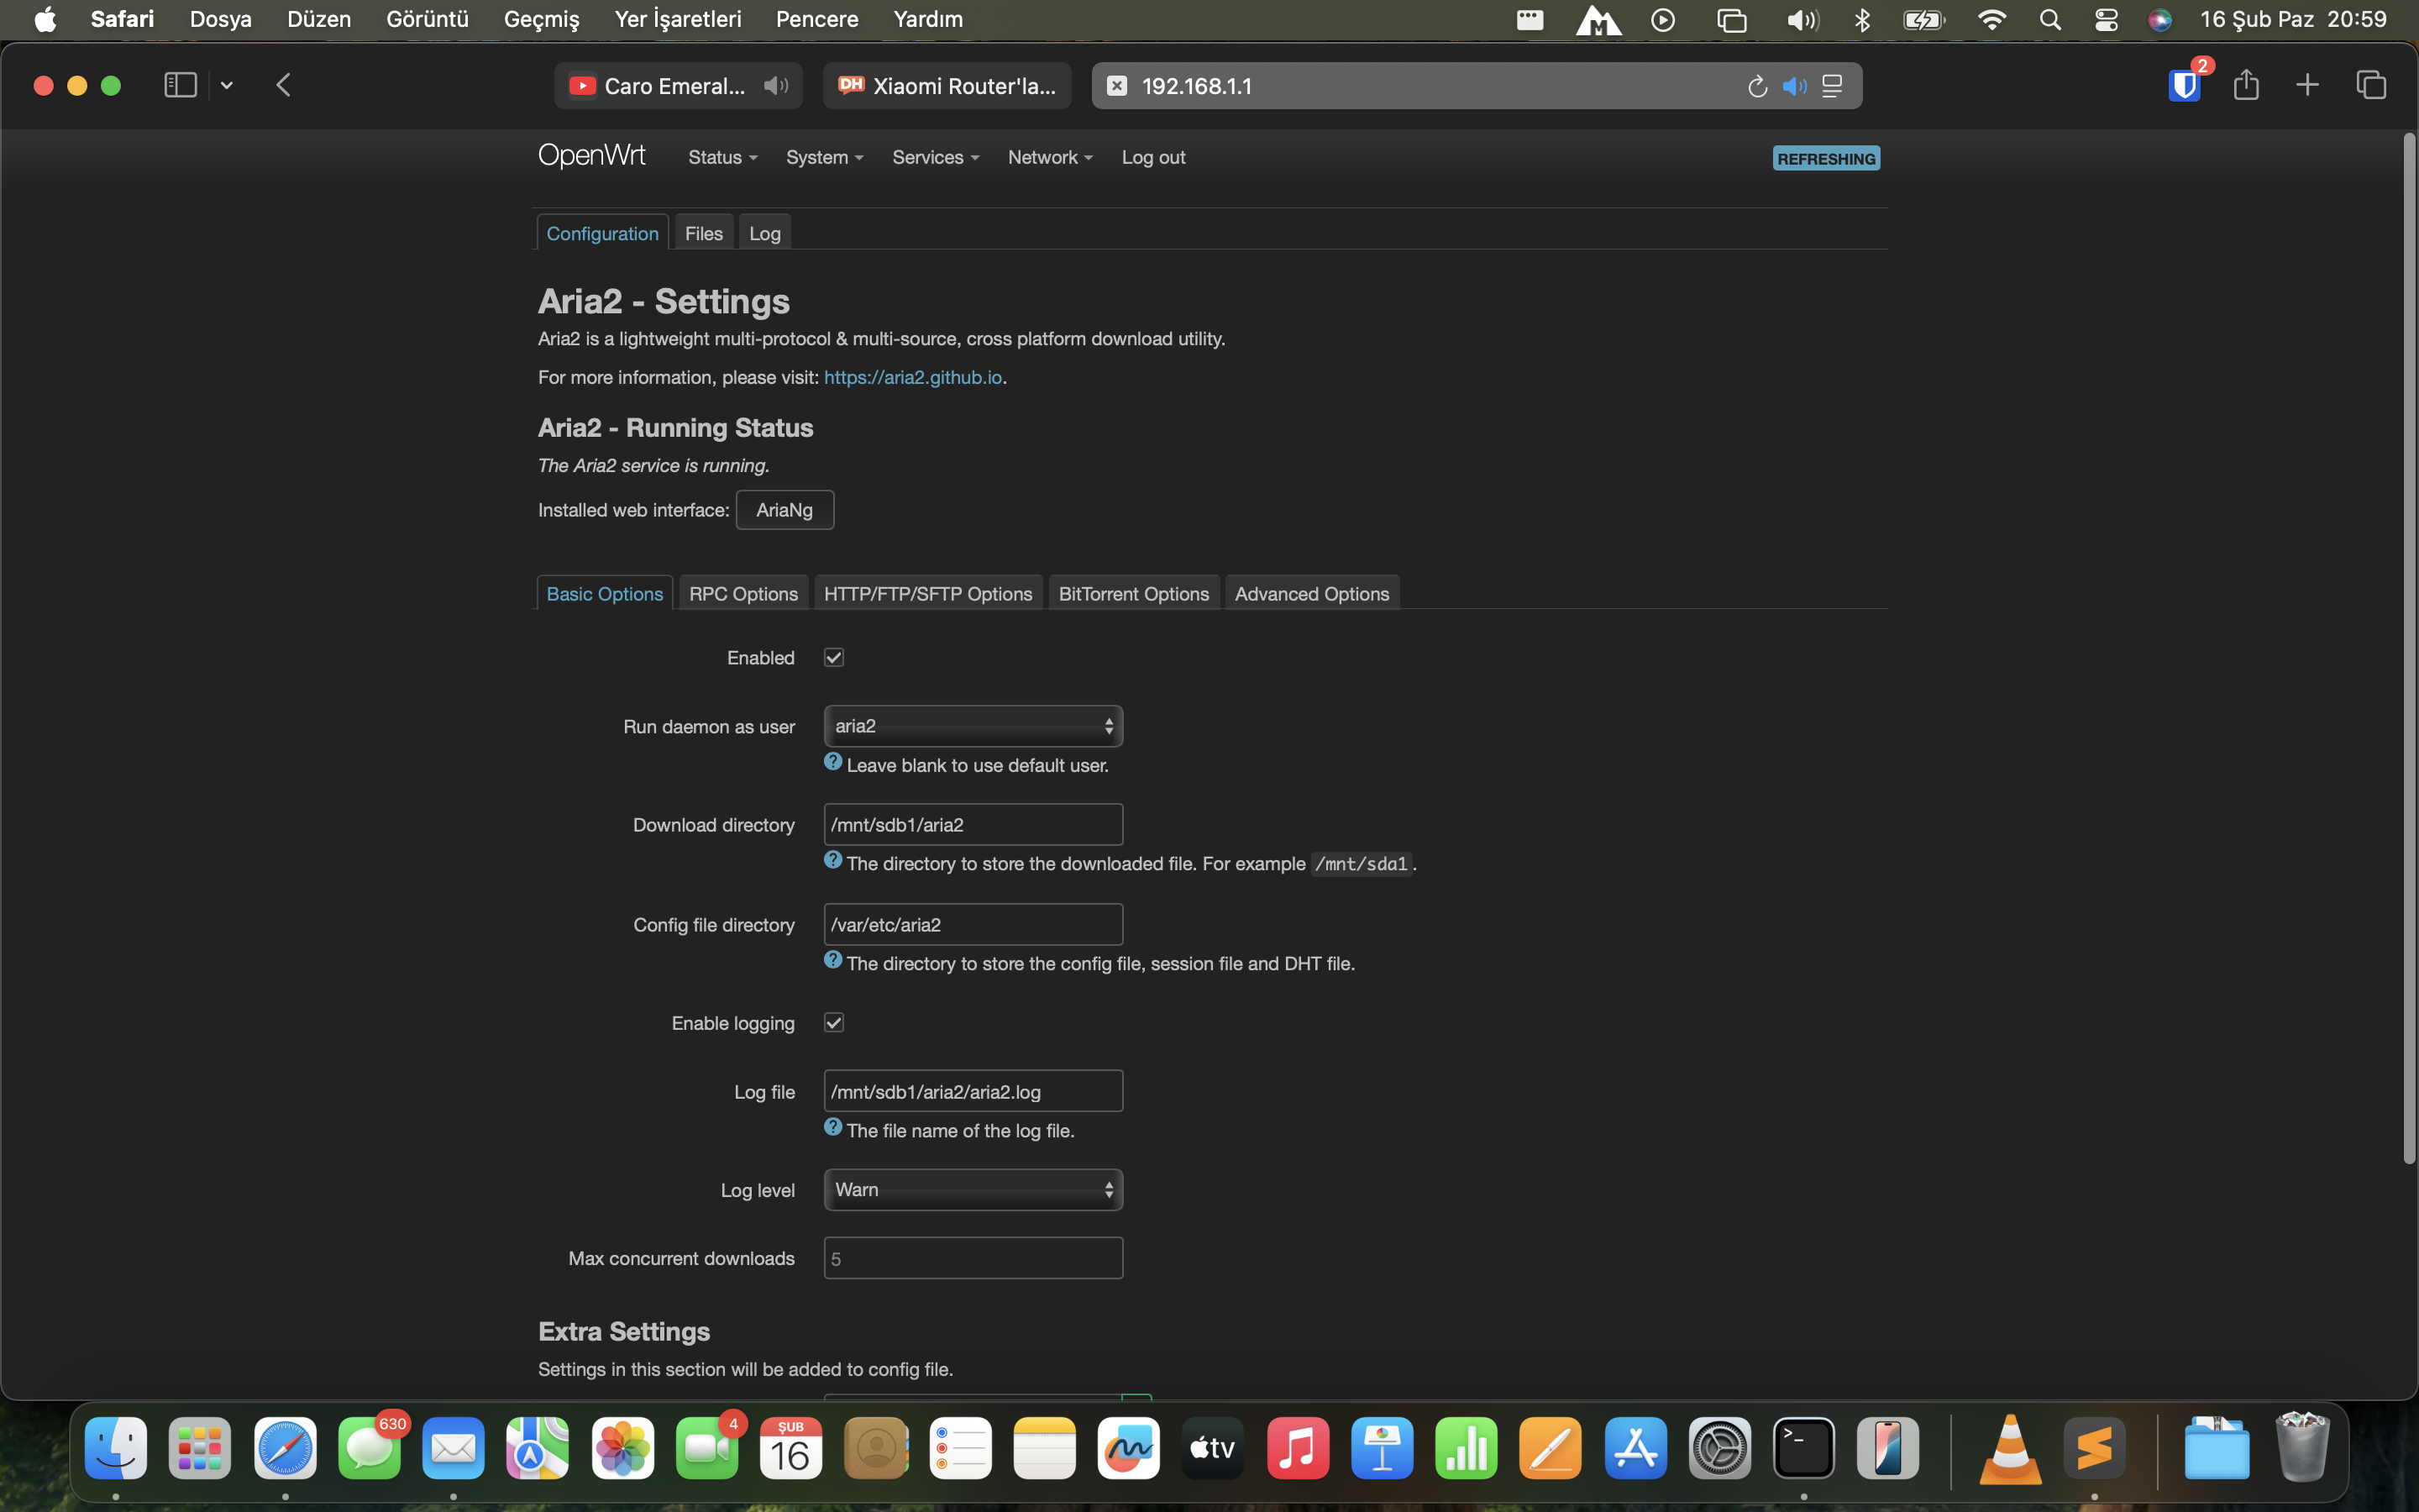Close the 192.168.1.1 tab
Screen dimensions: 2419x1512
click(x=1118, y=86)
